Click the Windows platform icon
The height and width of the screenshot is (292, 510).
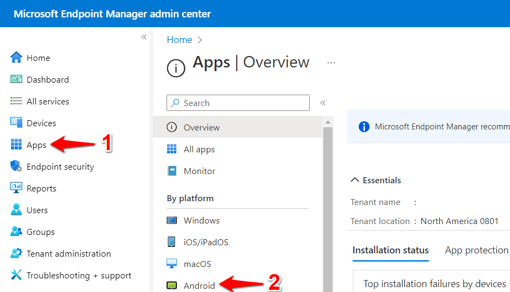point(172,220)
